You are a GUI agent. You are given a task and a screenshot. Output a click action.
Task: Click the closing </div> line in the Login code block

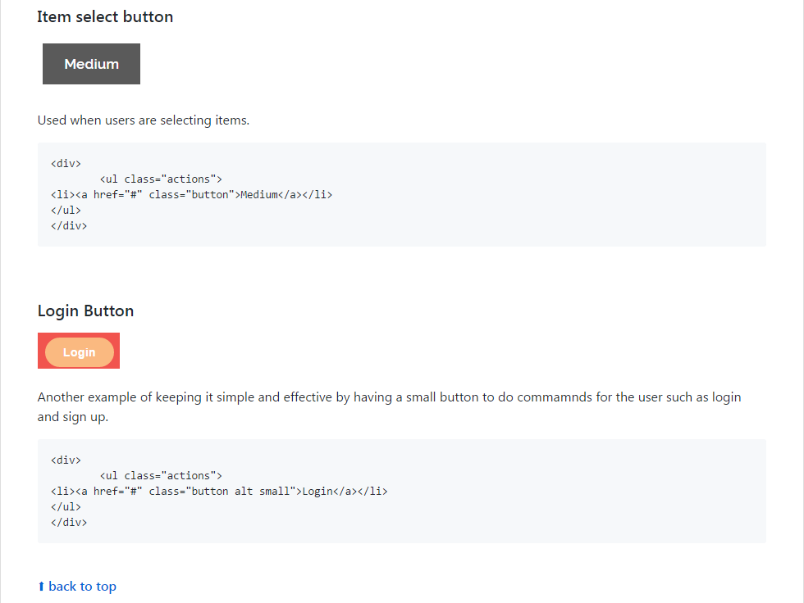(x=69, y=523)
